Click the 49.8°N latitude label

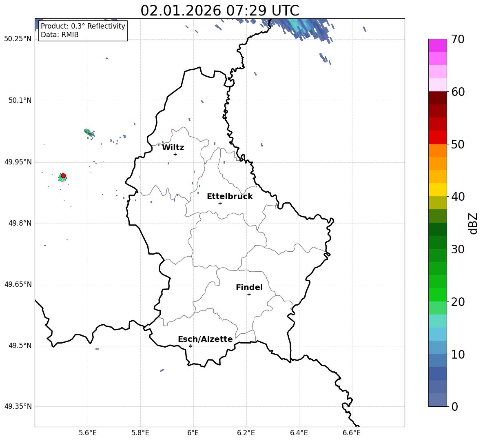click(20, 223)
